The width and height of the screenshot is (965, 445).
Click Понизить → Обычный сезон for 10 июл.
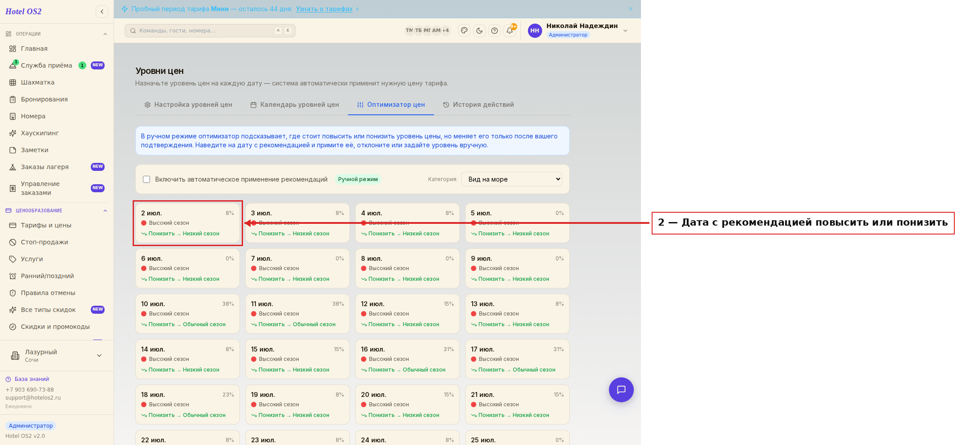(x=183, y=324)
